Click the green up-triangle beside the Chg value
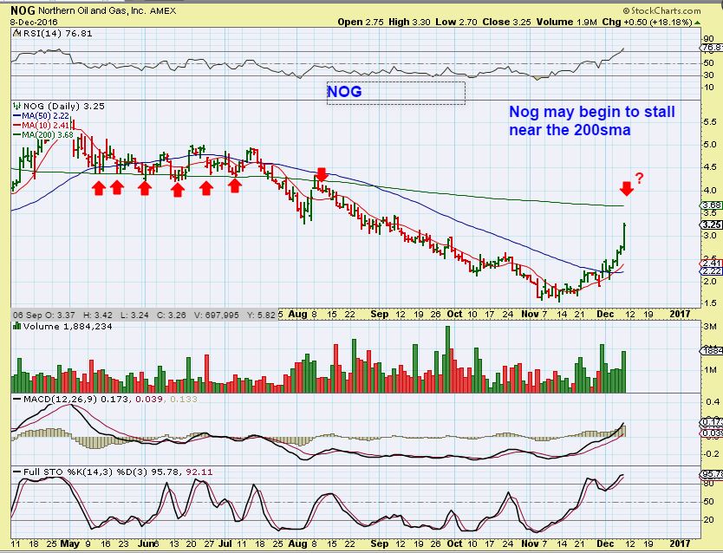The width and height of the screenshot is (723, 553). 698,23
